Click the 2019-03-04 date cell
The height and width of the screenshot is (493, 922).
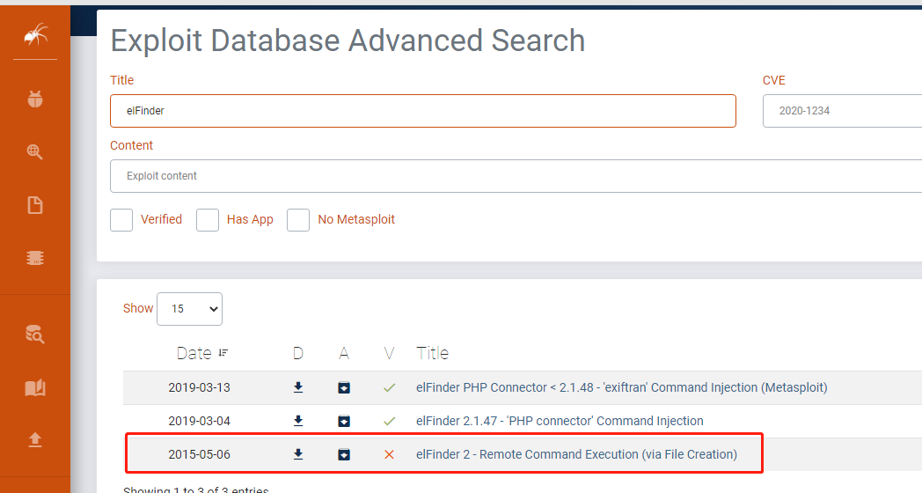click(x=200, y=421)
